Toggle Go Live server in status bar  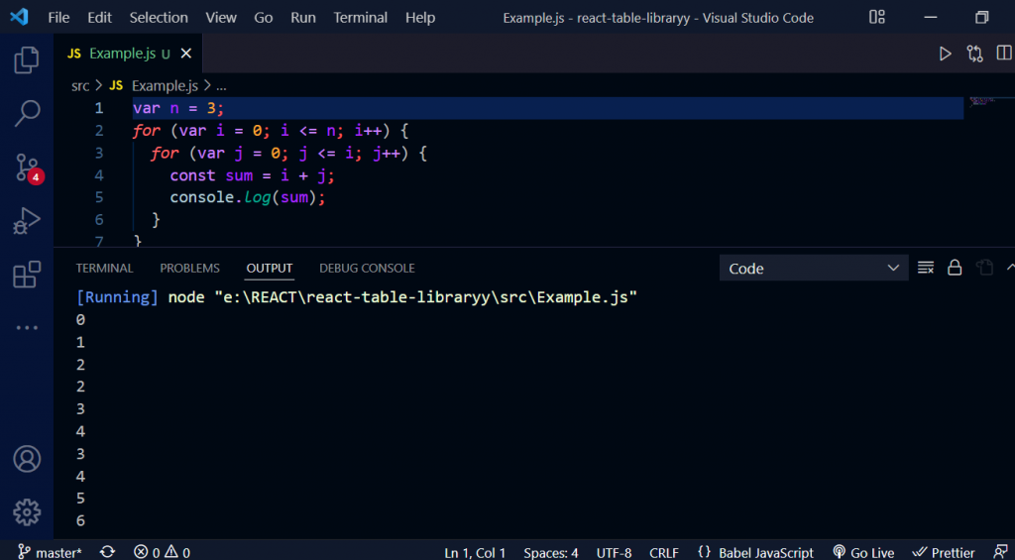863,552
